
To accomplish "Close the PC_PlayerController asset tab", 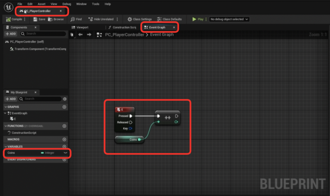I will [x=61, y=11].
